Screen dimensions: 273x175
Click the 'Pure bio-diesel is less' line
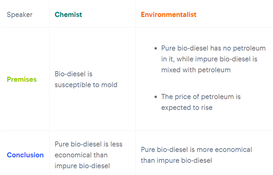pos(88,144)
